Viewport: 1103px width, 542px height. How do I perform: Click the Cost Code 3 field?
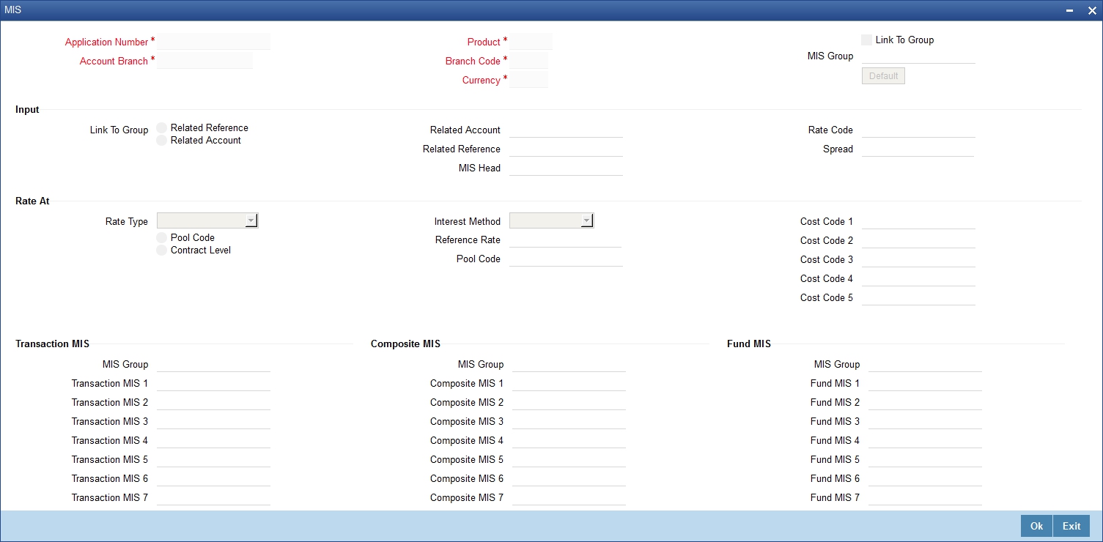coord(918,259)
